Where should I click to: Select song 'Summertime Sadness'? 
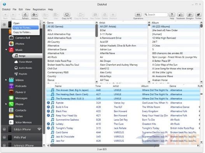[67, 120]
